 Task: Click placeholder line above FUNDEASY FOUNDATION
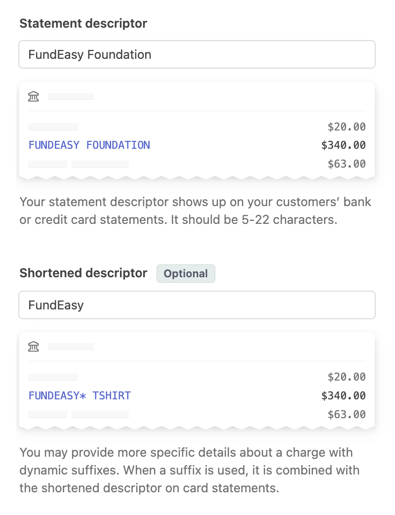pyautogui.click(x=53, y=127)
